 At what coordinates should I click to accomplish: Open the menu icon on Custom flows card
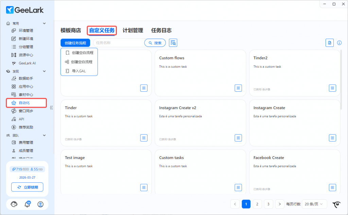coord(238,88)
